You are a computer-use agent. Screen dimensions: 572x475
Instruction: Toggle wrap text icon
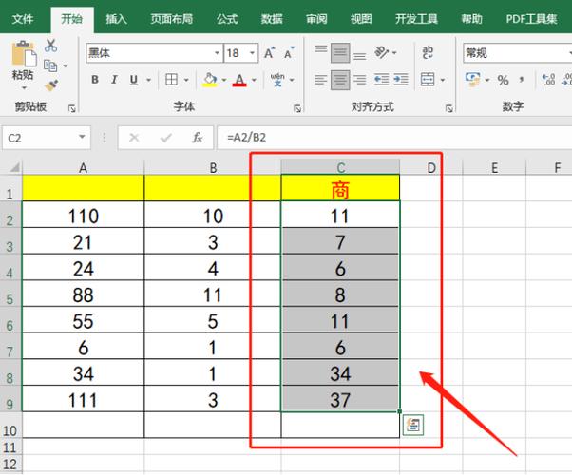(x=428, y=52)
